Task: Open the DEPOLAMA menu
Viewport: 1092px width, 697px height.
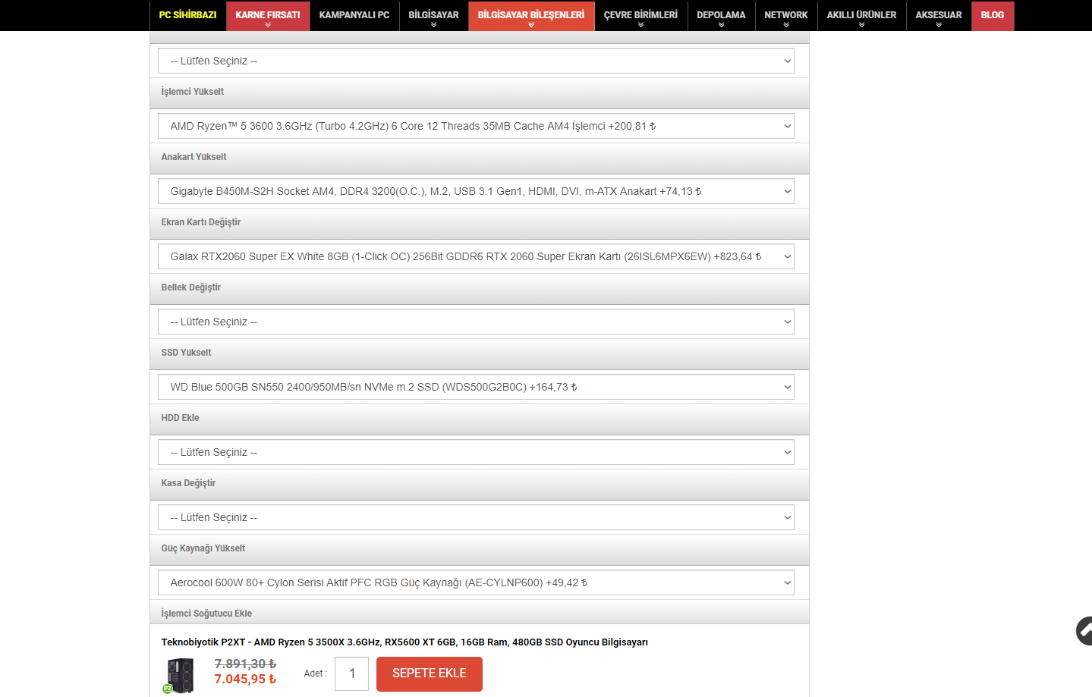Action: pos(722,15)
